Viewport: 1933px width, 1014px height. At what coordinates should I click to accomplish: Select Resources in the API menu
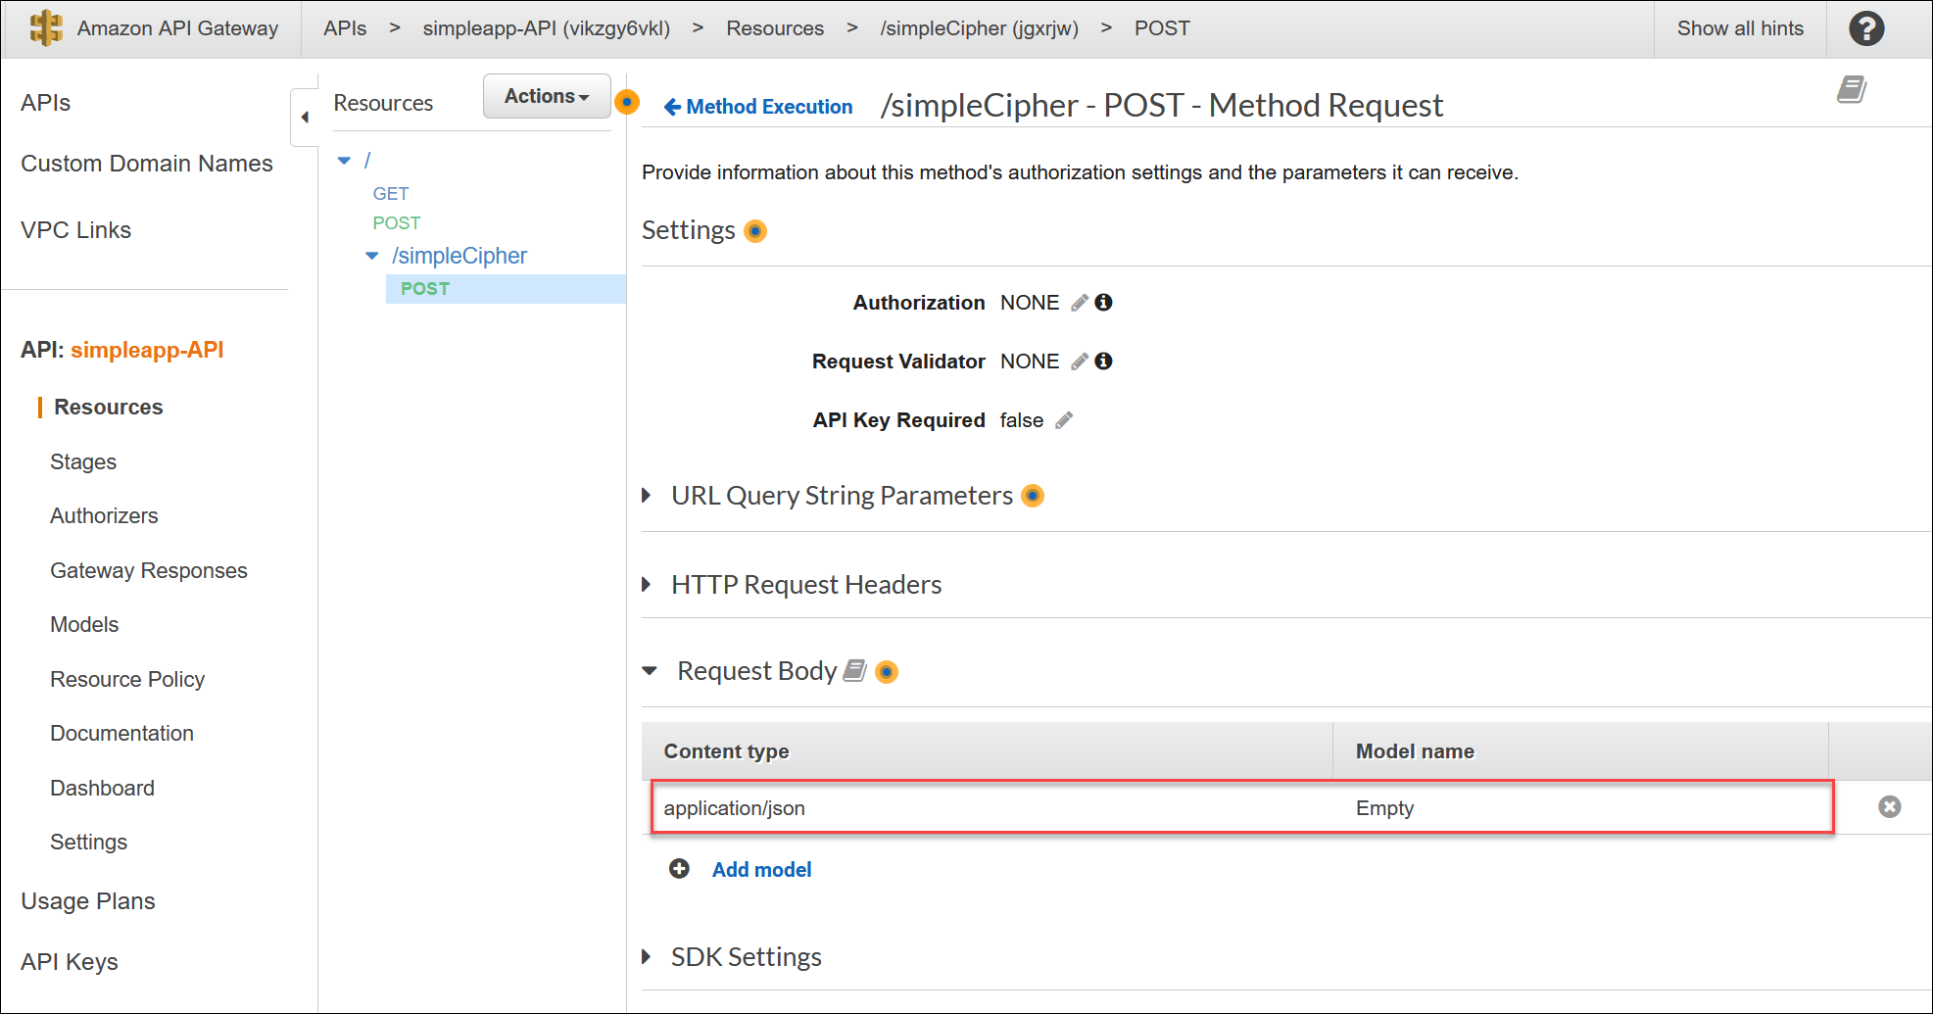pyautogui.click(x=109, y=407)
